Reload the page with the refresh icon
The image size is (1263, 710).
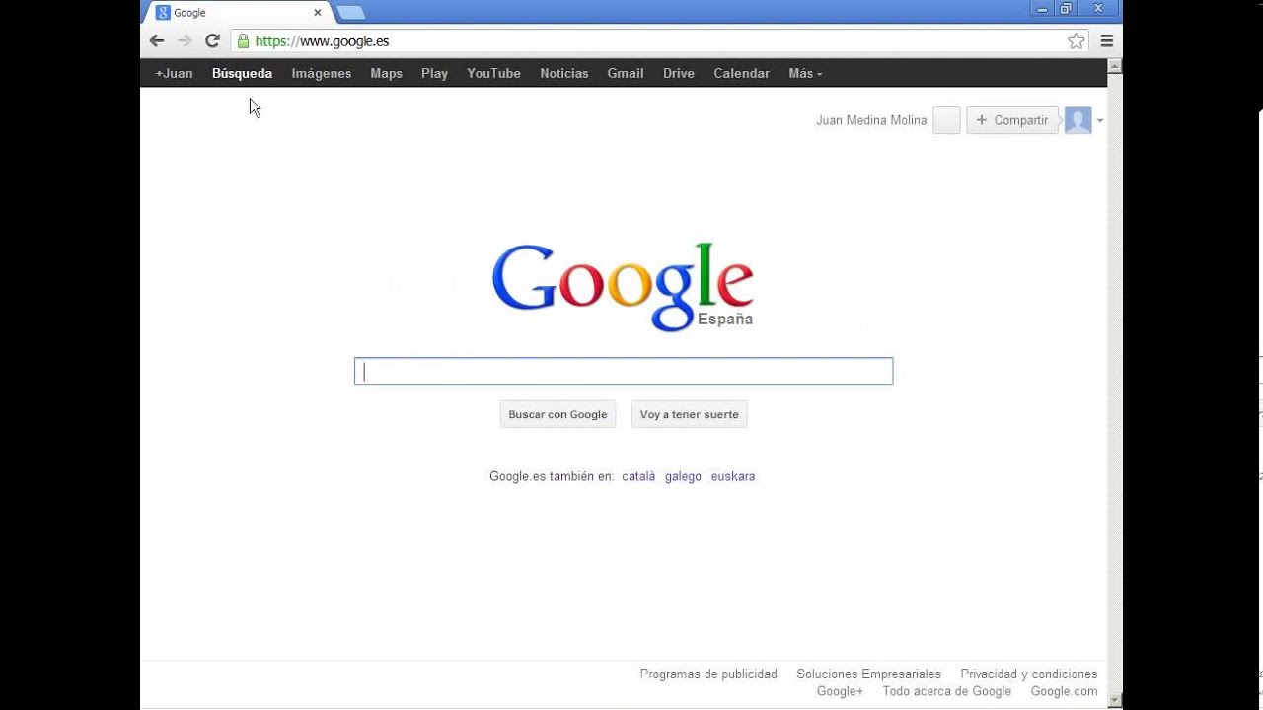212,41
